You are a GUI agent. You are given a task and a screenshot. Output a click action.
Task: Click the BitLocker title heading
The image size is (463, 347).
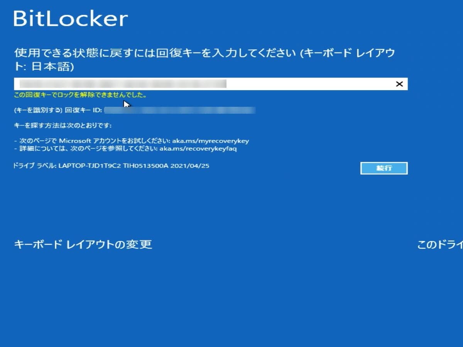pyautogui.click(x=71, y=19)
